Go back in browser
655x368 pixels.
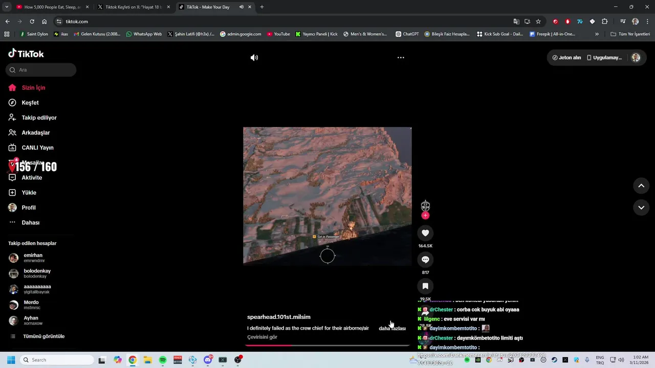7,21
